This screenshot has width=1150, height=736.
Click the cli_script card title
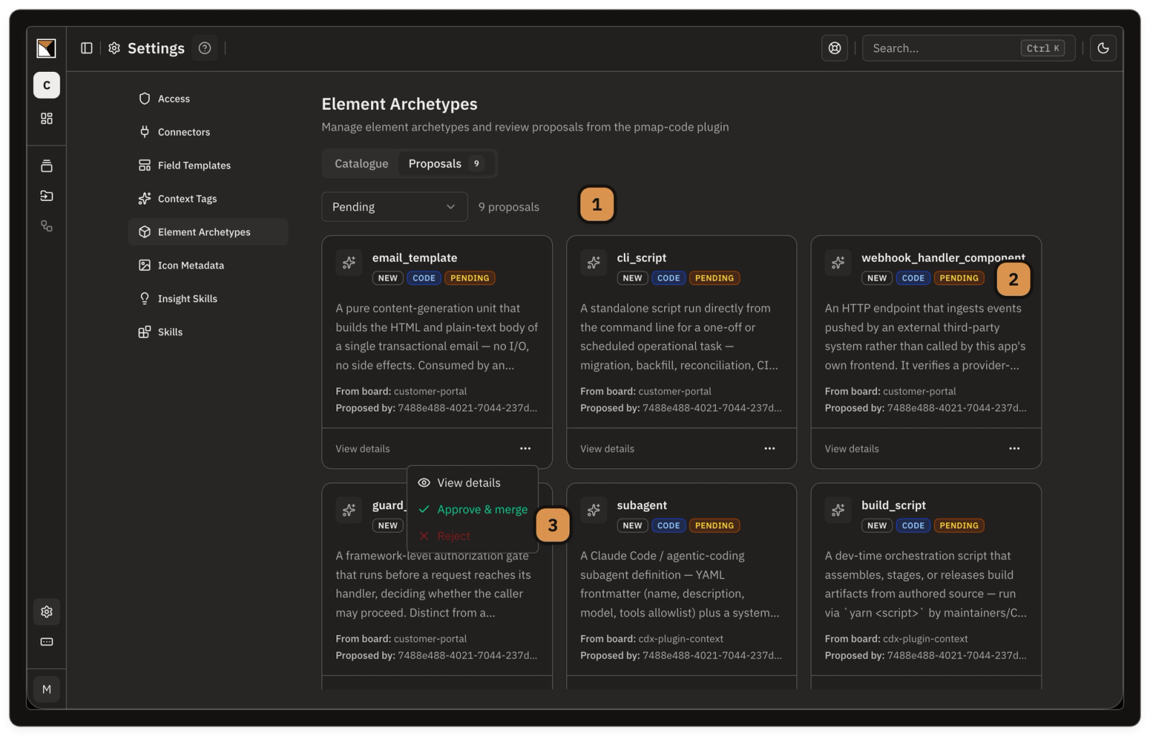coord(642,258)
